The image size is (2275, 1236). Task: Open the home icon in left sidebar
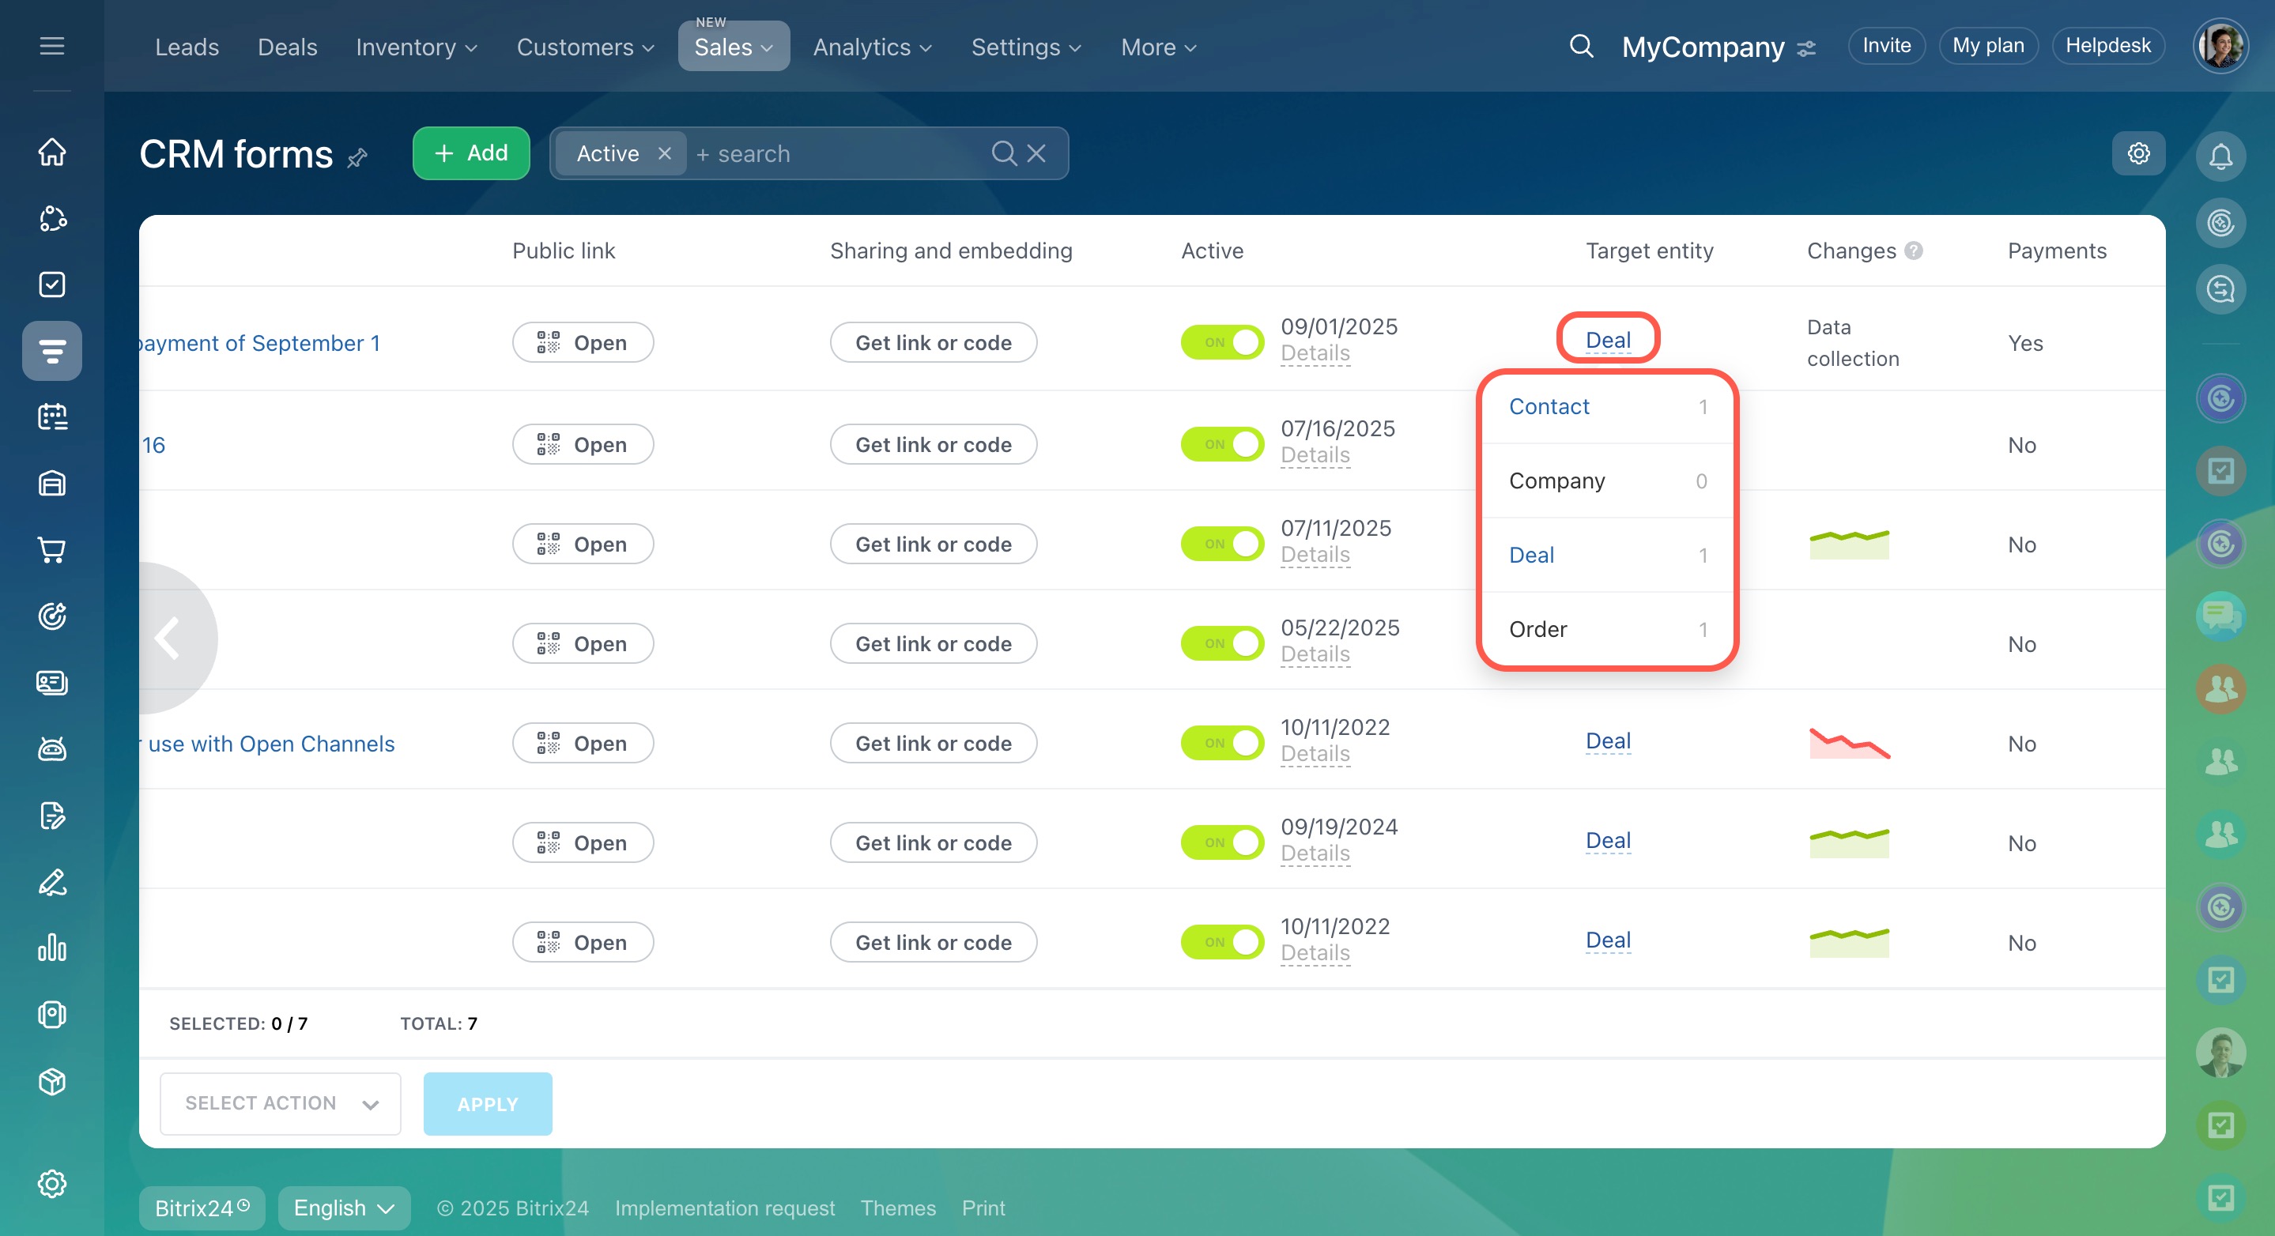pyautogui.click(x=52, y=152)
